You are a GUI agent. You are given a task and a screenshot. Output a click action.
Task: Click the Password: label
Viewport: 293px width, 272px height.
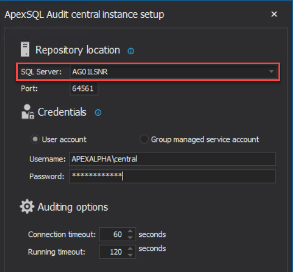(x=47, y=176)
